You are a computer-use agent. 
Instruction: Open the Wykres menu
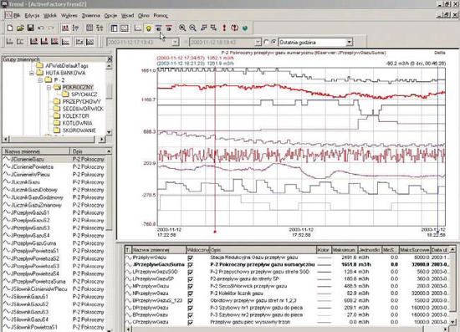[x=69, y=16]
